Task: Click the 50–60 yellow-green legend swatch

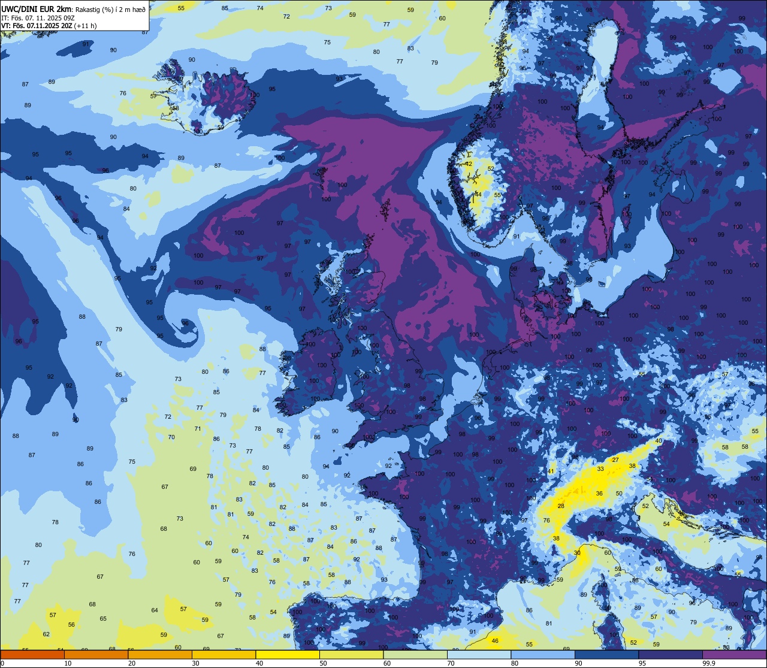Action: 352,654
